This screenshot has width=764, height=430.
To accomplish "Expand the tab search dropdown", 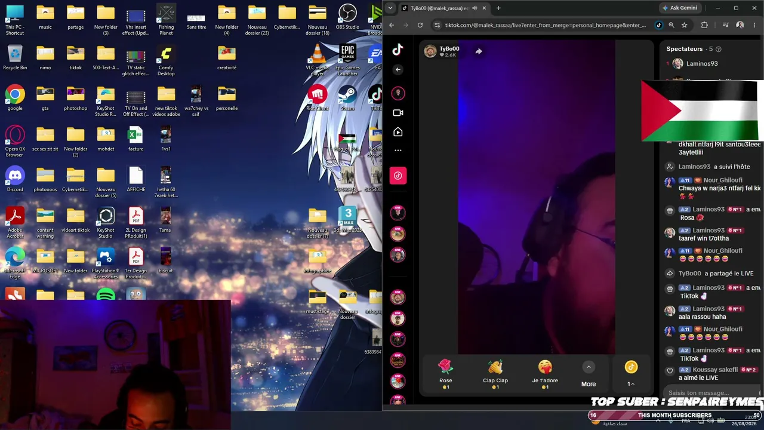I will pos(390,8).
